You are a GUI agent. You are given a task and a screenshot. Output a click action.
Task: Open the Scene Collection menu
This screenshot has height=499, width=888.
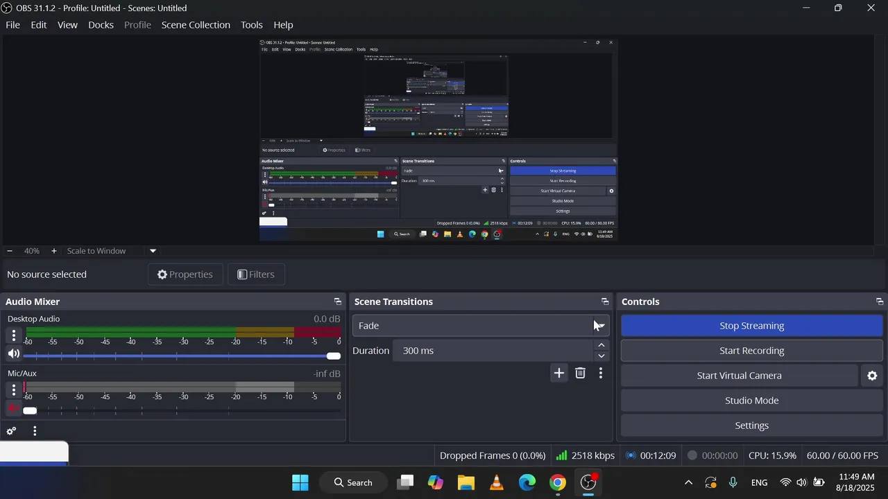196,25
